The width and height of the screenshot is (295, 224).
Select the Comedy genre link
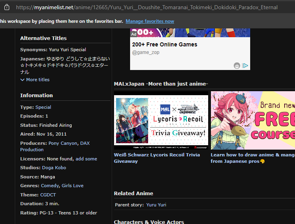[x=50, y=186]
